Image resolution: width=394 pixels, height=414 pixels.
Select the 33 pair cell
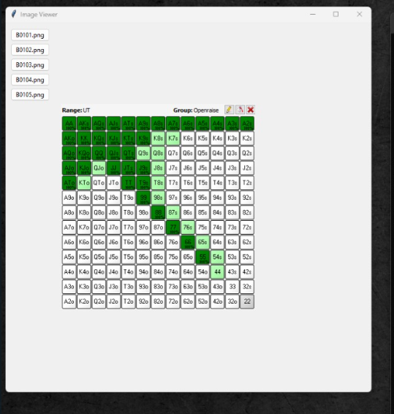[232, 287]
